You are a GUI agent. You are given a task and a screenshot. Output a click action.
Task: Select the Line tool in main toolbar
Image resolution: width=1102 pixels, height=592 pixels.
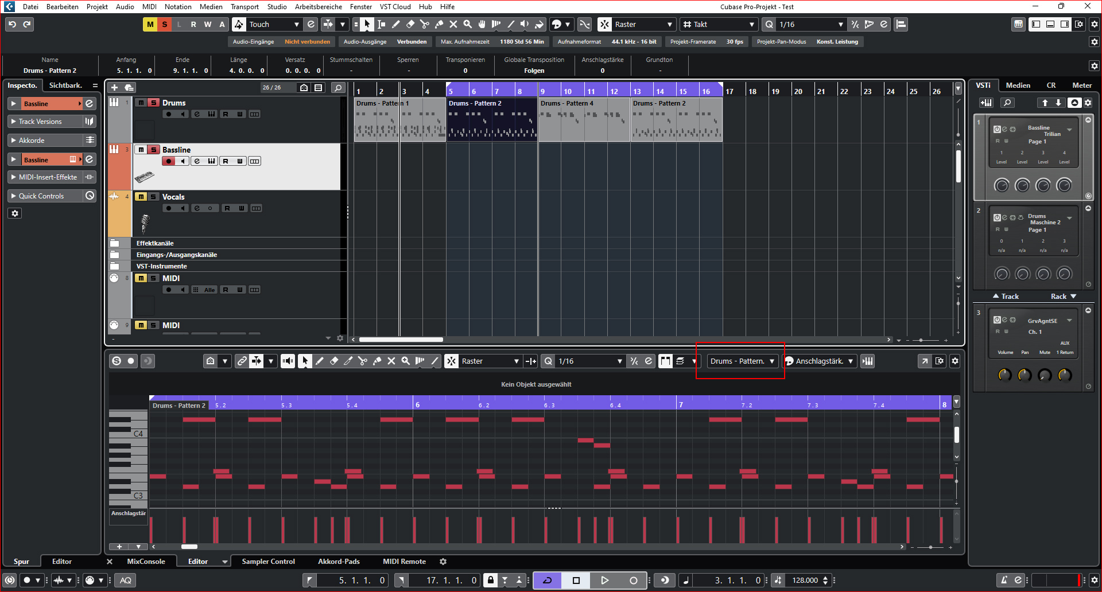(x=510, y=24)
